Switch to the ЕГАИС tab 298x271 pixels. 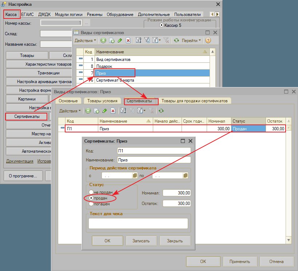[27, 15]
